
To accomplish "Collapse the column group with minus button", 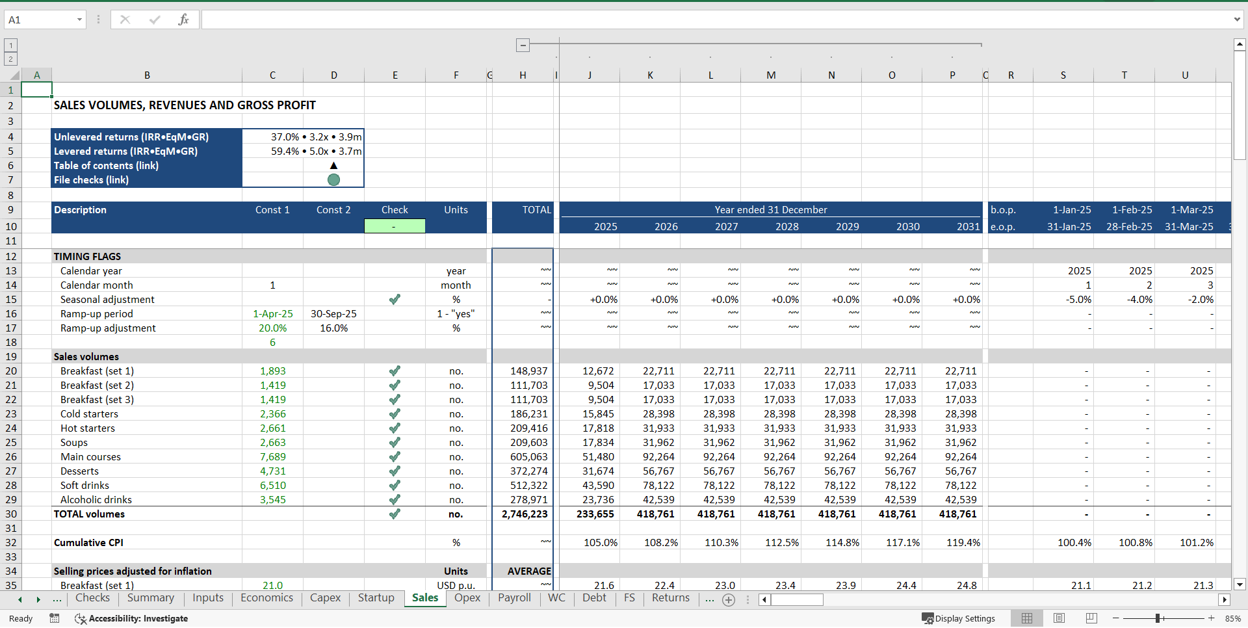I will 523,45.
